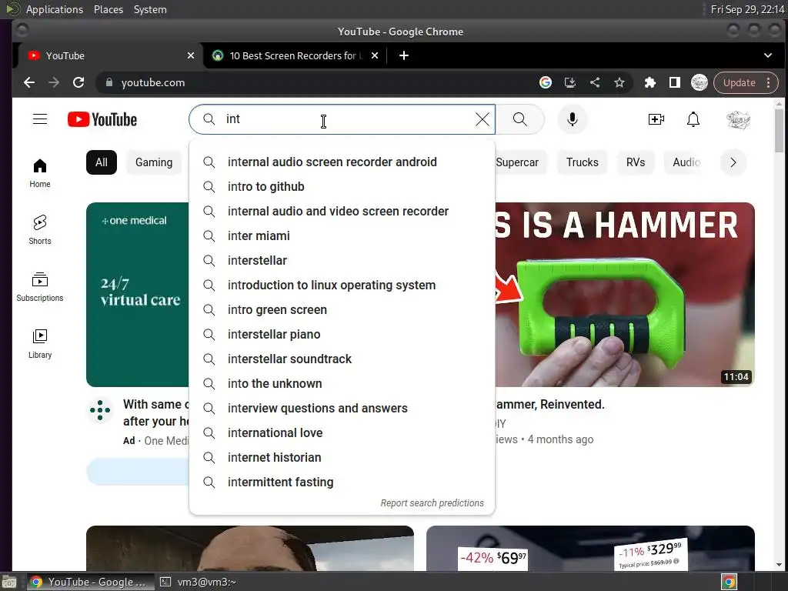The width and height of the screenshot is (788, 591).
Task: Open the Applications menu
Action: [x=55, y=9]
